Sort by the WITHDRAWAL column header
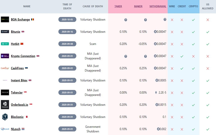This screenshot has height=135, width=216. (x=158, y=6)
